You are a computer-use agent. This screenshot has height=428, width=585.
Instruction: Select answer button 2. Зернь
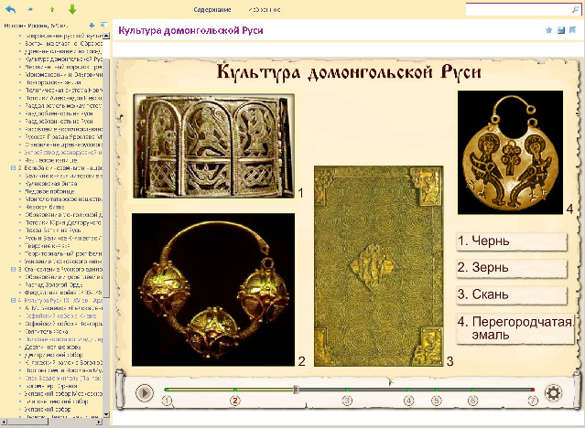click(512, 268)
